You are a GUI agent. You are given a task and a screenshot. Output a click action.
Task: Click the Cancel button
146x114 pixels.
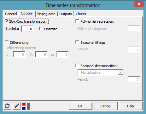106,106
